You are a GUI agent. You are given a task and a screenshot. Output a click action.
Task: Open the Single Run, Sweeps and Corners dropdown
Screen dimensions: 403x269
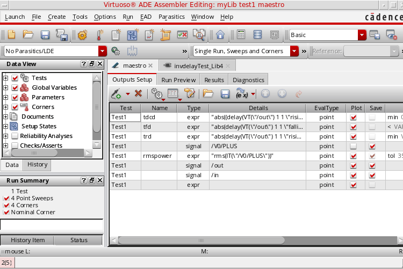294,51
